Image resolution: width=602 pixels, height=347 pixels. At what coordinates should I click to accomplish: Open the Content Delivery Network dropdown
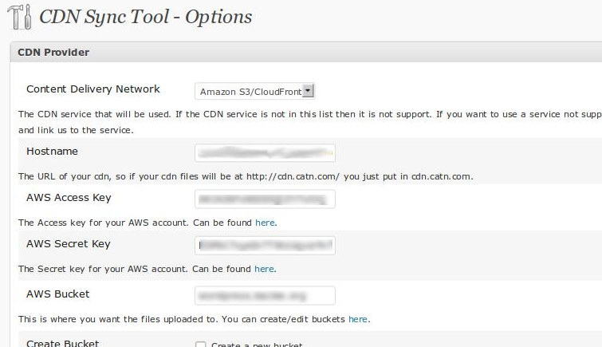pos(254,92)
